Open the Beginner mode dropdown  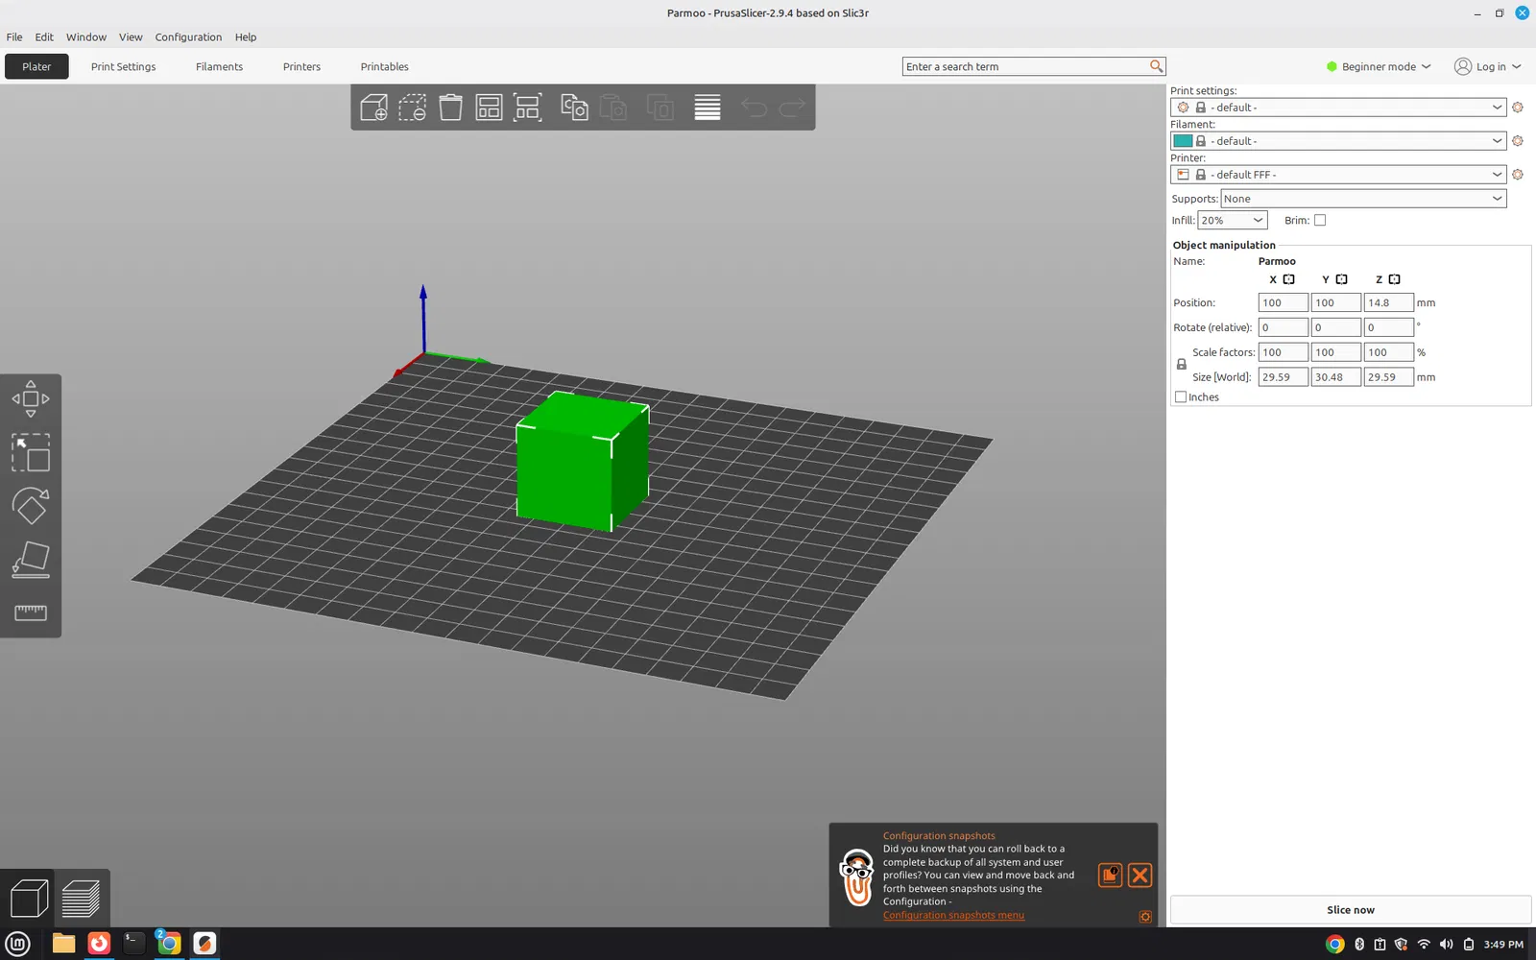pyautogui.click(x=1379, y=66)
